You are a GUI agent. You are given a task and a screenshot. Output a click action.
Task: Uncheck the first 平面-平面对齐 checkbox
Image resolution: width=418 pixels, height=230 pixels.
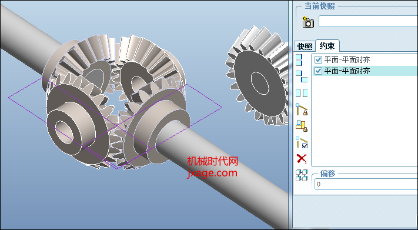tap(318, 59)
